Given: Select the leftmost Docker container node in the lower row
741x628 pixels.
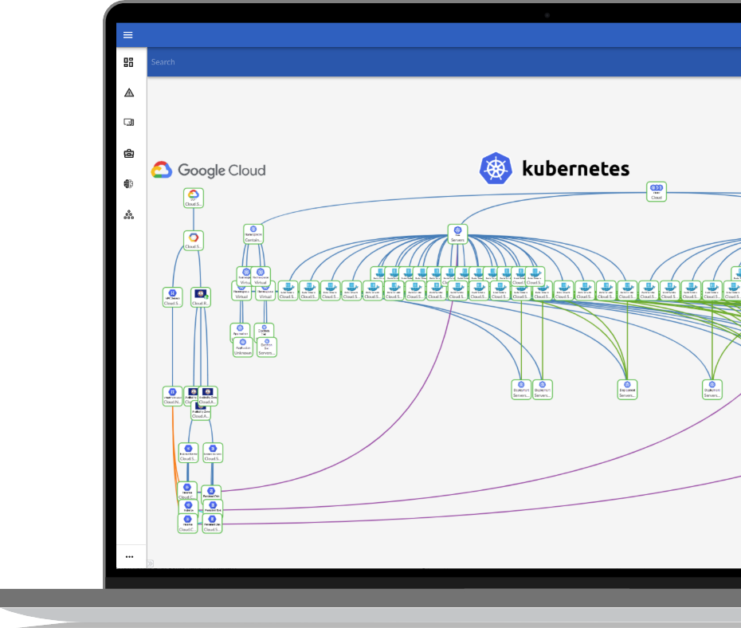Looking at the screenshot, I should 288,291.
